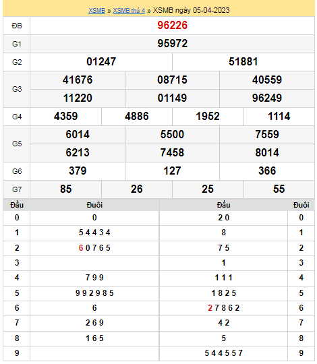Click the tail digits '6 0 7 6 5'
This screenshot has height=364, width=317.
point(94,248)
